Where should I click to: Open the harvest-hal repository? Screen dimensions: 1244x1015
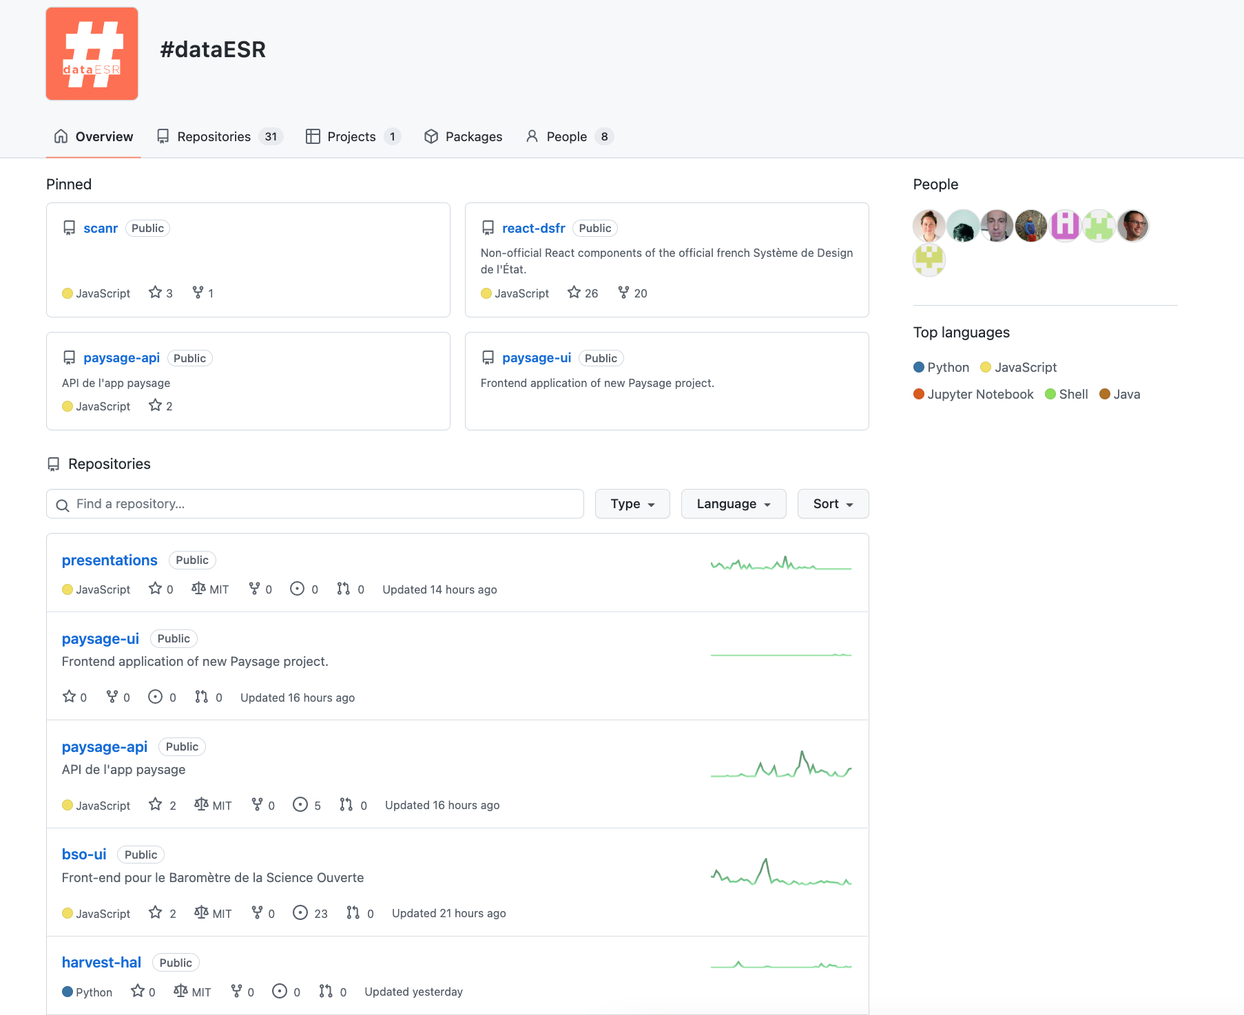pos(101,963)
